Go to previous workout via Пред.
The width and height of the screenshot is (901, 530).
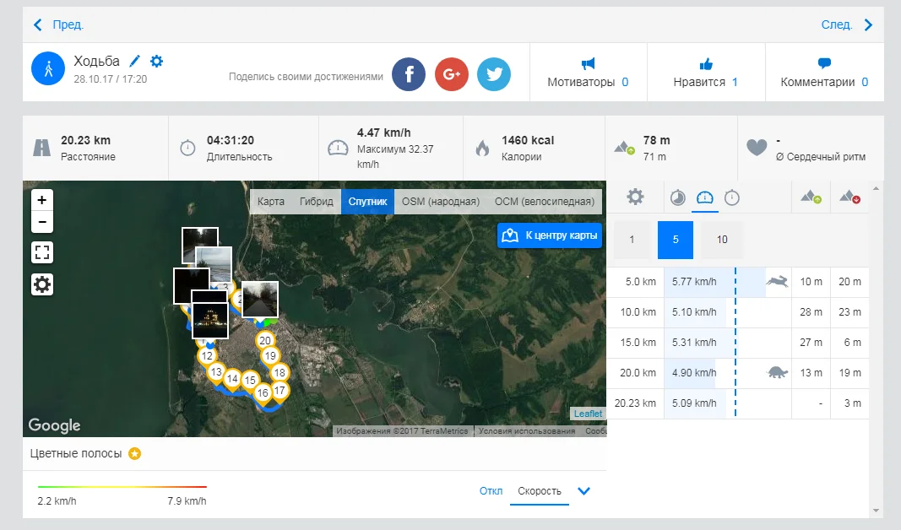59,25
